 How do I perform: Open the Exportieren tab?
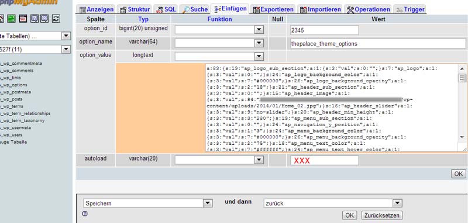[x=273, y=9]
